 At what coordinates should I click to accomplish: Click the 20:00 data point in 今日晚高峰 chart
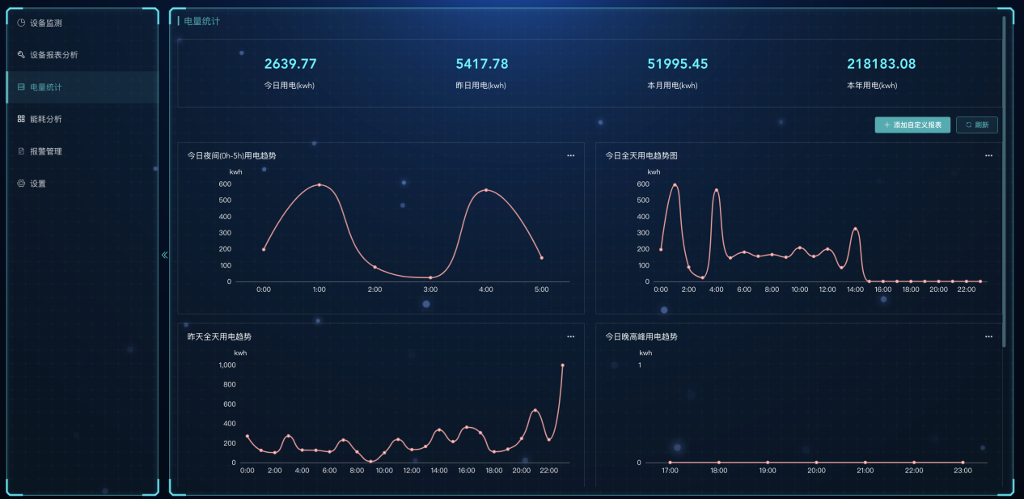click(x=816, y=463)
